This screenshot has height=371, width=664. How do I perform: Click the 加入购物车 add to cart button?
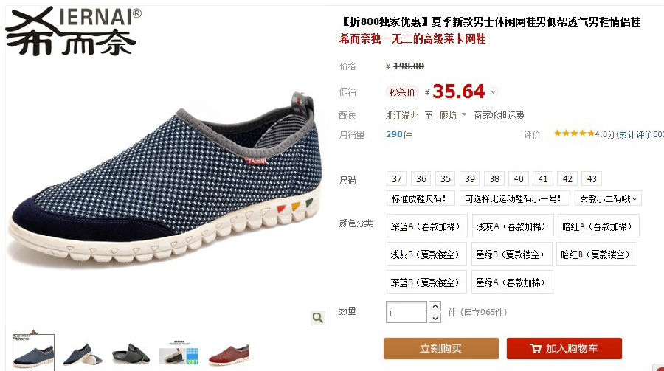pos(564,349)
